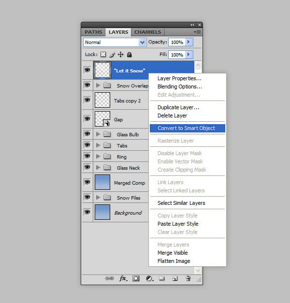Toggle Ring group eye icon

pos(87,156)
